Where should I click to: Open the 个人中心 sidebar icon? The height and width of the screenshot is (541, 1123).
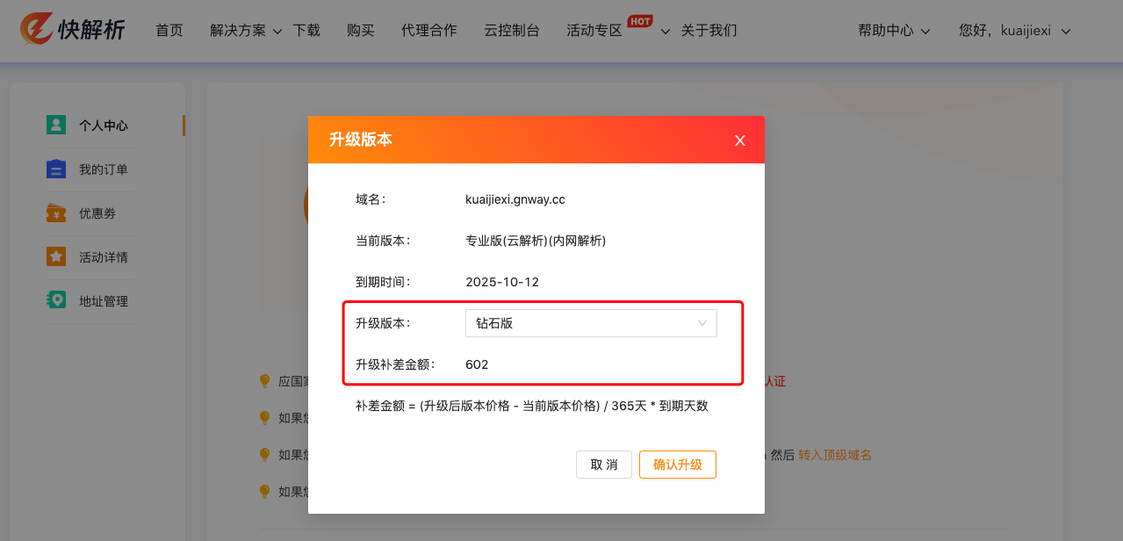pos(56,125)
